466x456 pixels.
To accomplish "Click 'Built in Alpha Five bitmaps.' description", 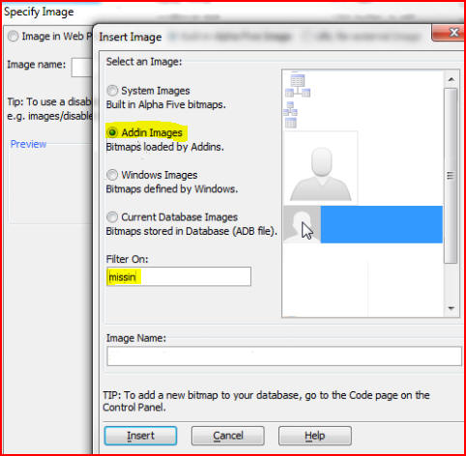I will pos(166,104).
